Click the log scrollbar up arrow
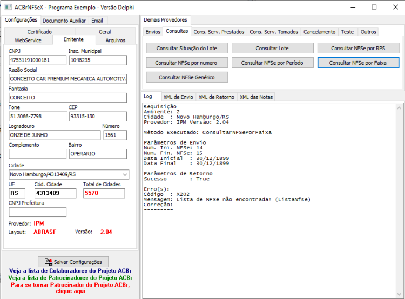The image size is (405, 299). pyautogui.click(x=399, y=108)
